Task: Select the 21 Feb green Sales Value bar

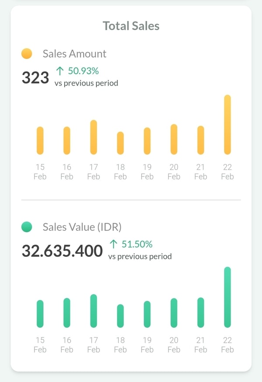Action: pos(201,313)
